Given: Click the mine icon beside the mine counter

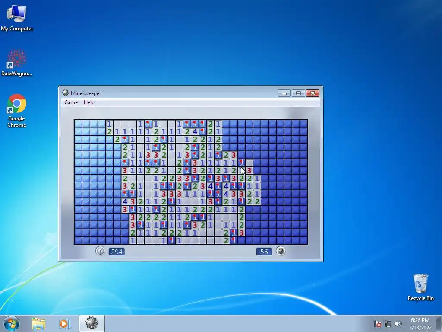Looking at the screenshot, I should [281, 251].
